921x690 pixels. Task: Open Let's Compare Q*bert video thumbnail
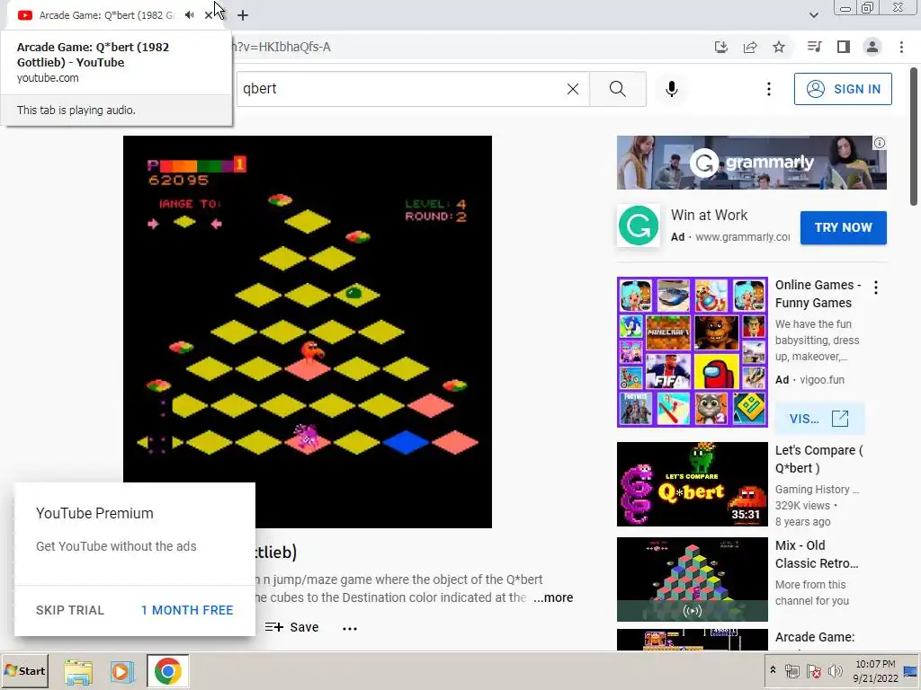(692, 484)
